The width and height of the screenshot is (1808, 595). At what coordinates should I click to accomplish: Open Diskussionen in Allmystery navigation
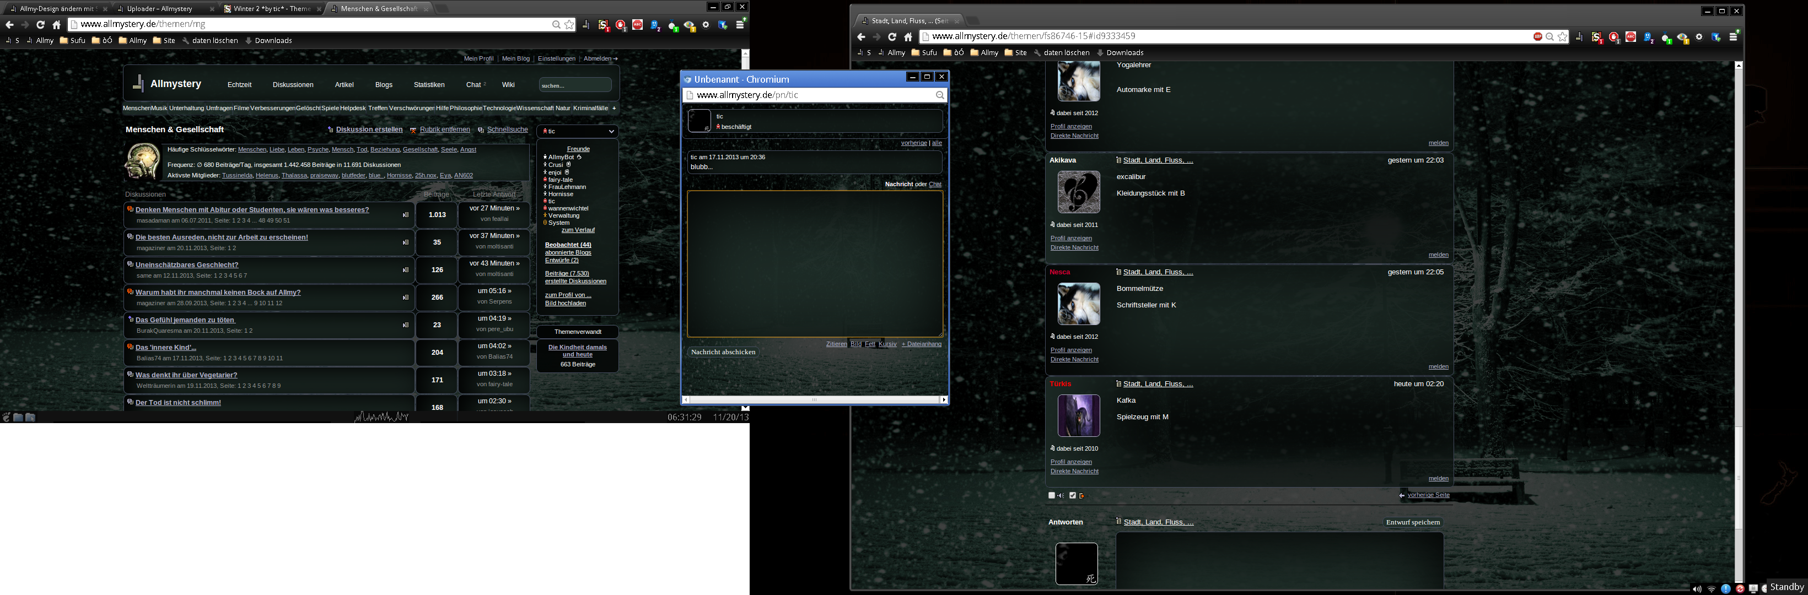(293, 85)
